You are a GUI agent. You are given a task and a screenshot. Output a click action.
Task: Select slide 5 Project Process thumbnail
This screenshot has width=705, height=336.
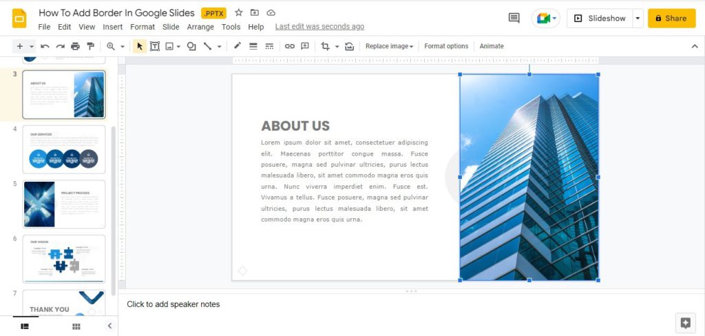coord(64,204)
